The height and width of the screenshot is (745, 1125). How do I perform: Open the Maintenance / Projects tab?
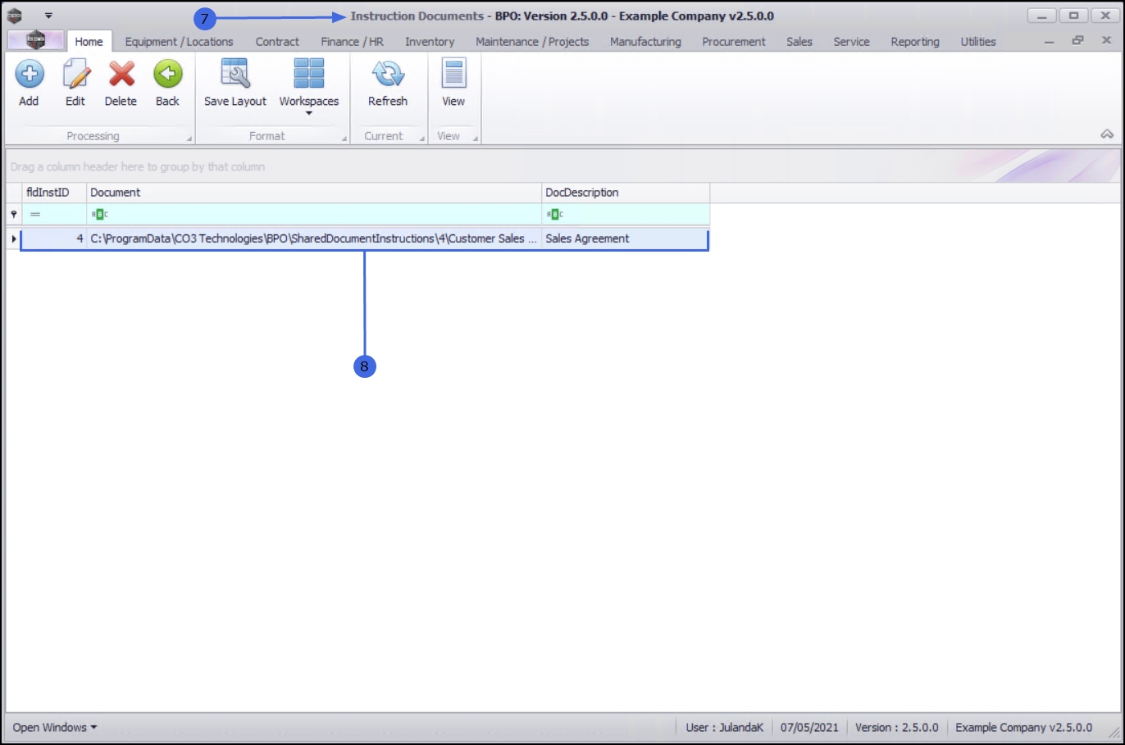click(532, 42)
